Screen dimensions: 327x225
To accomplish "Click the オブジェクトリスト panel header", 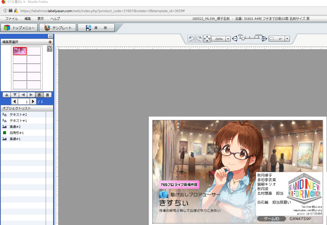I will [x=27, y=108].
